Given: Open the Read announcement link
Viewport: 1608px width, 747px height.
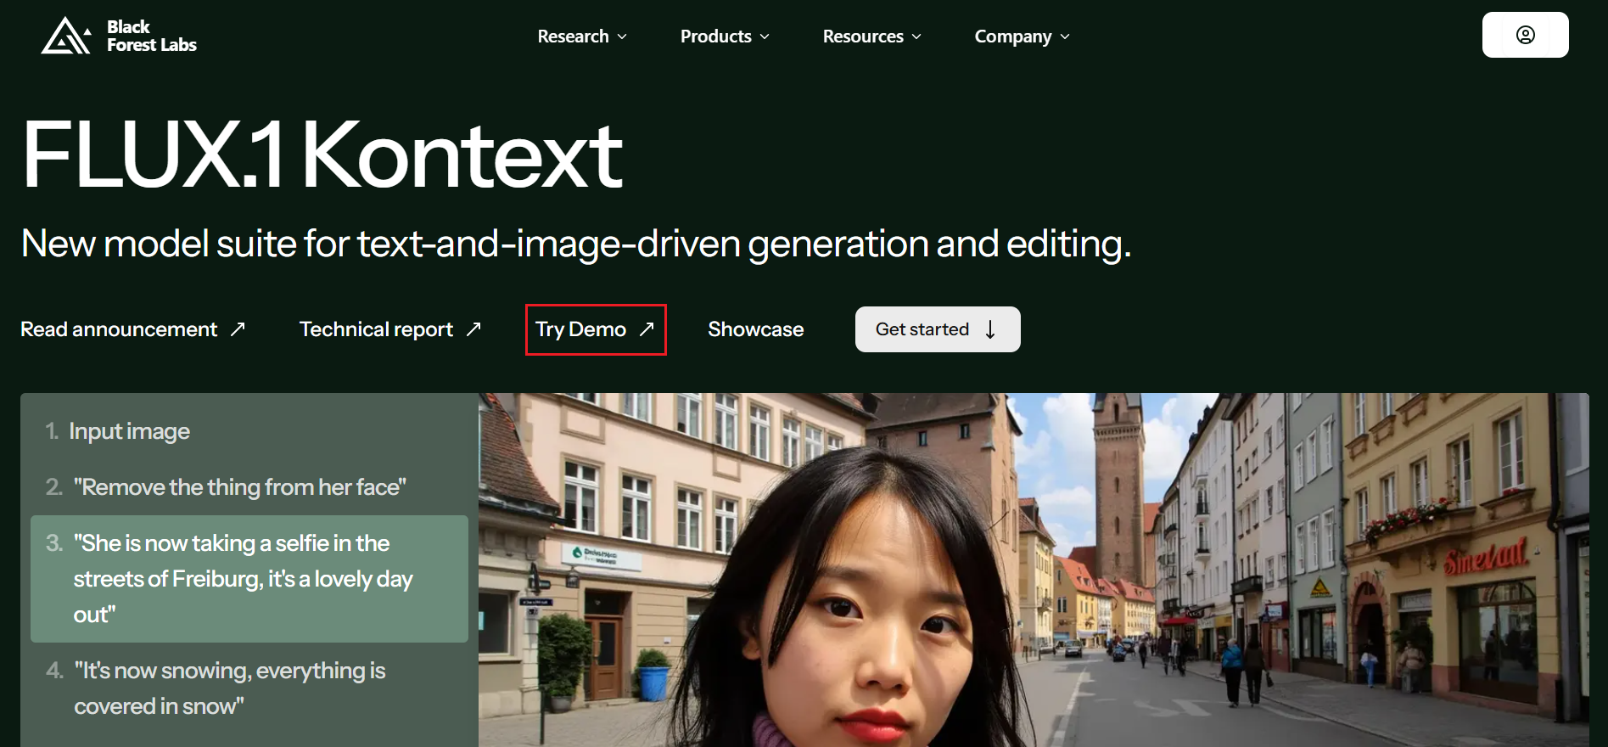Looking at the screenshot, I should click(x=133, y=329).
